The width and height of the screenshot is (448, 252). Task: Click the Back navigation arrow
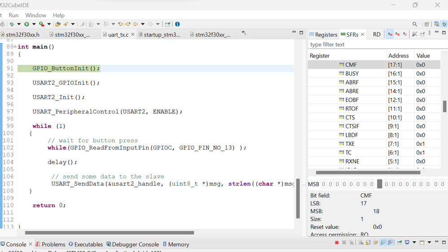click(135, 24)
